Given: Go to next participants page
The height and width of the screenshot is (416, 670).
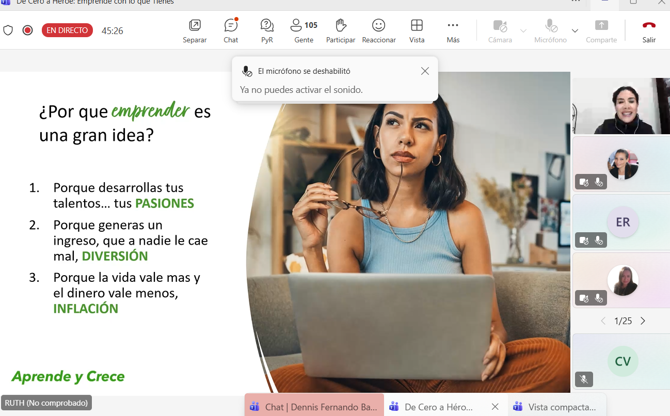Looking at the screenshot, I should (643, 321).
